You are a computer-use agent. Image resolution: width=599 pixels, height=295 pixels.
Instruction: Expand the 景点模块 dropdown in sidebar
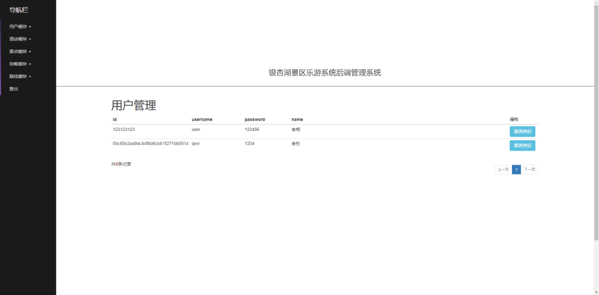coord(21,52)
